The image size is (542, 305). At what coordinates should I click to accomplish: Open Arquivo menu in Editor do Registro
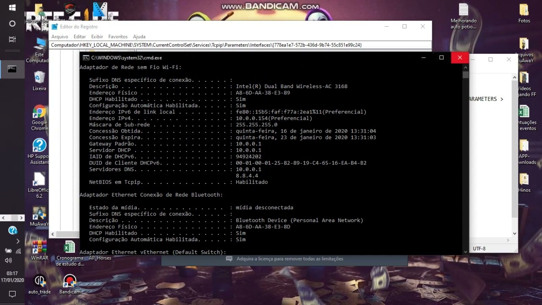coord(60,37)
